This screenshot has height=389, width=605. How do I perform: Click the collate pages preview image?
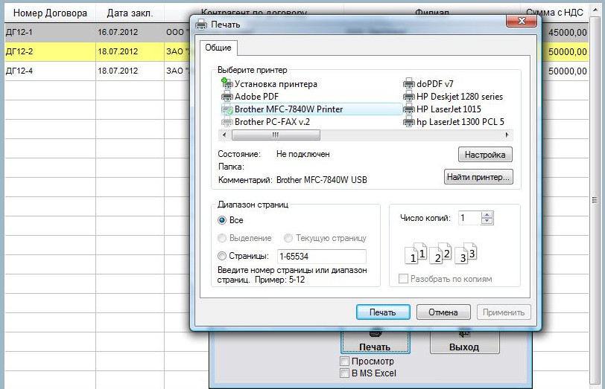pyautogui.click(x=440, y=254)
